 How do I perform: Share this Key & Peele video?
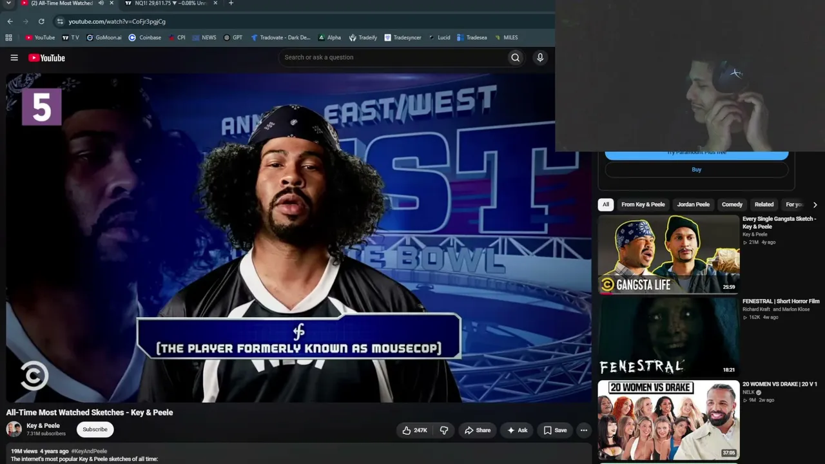[478, 430]
